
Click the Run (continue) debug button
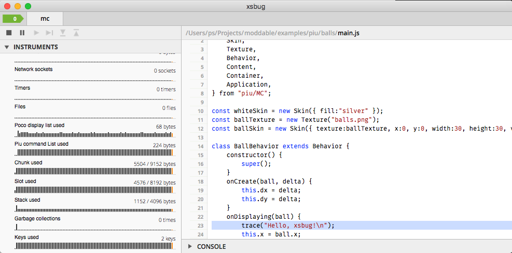point(36,33)
